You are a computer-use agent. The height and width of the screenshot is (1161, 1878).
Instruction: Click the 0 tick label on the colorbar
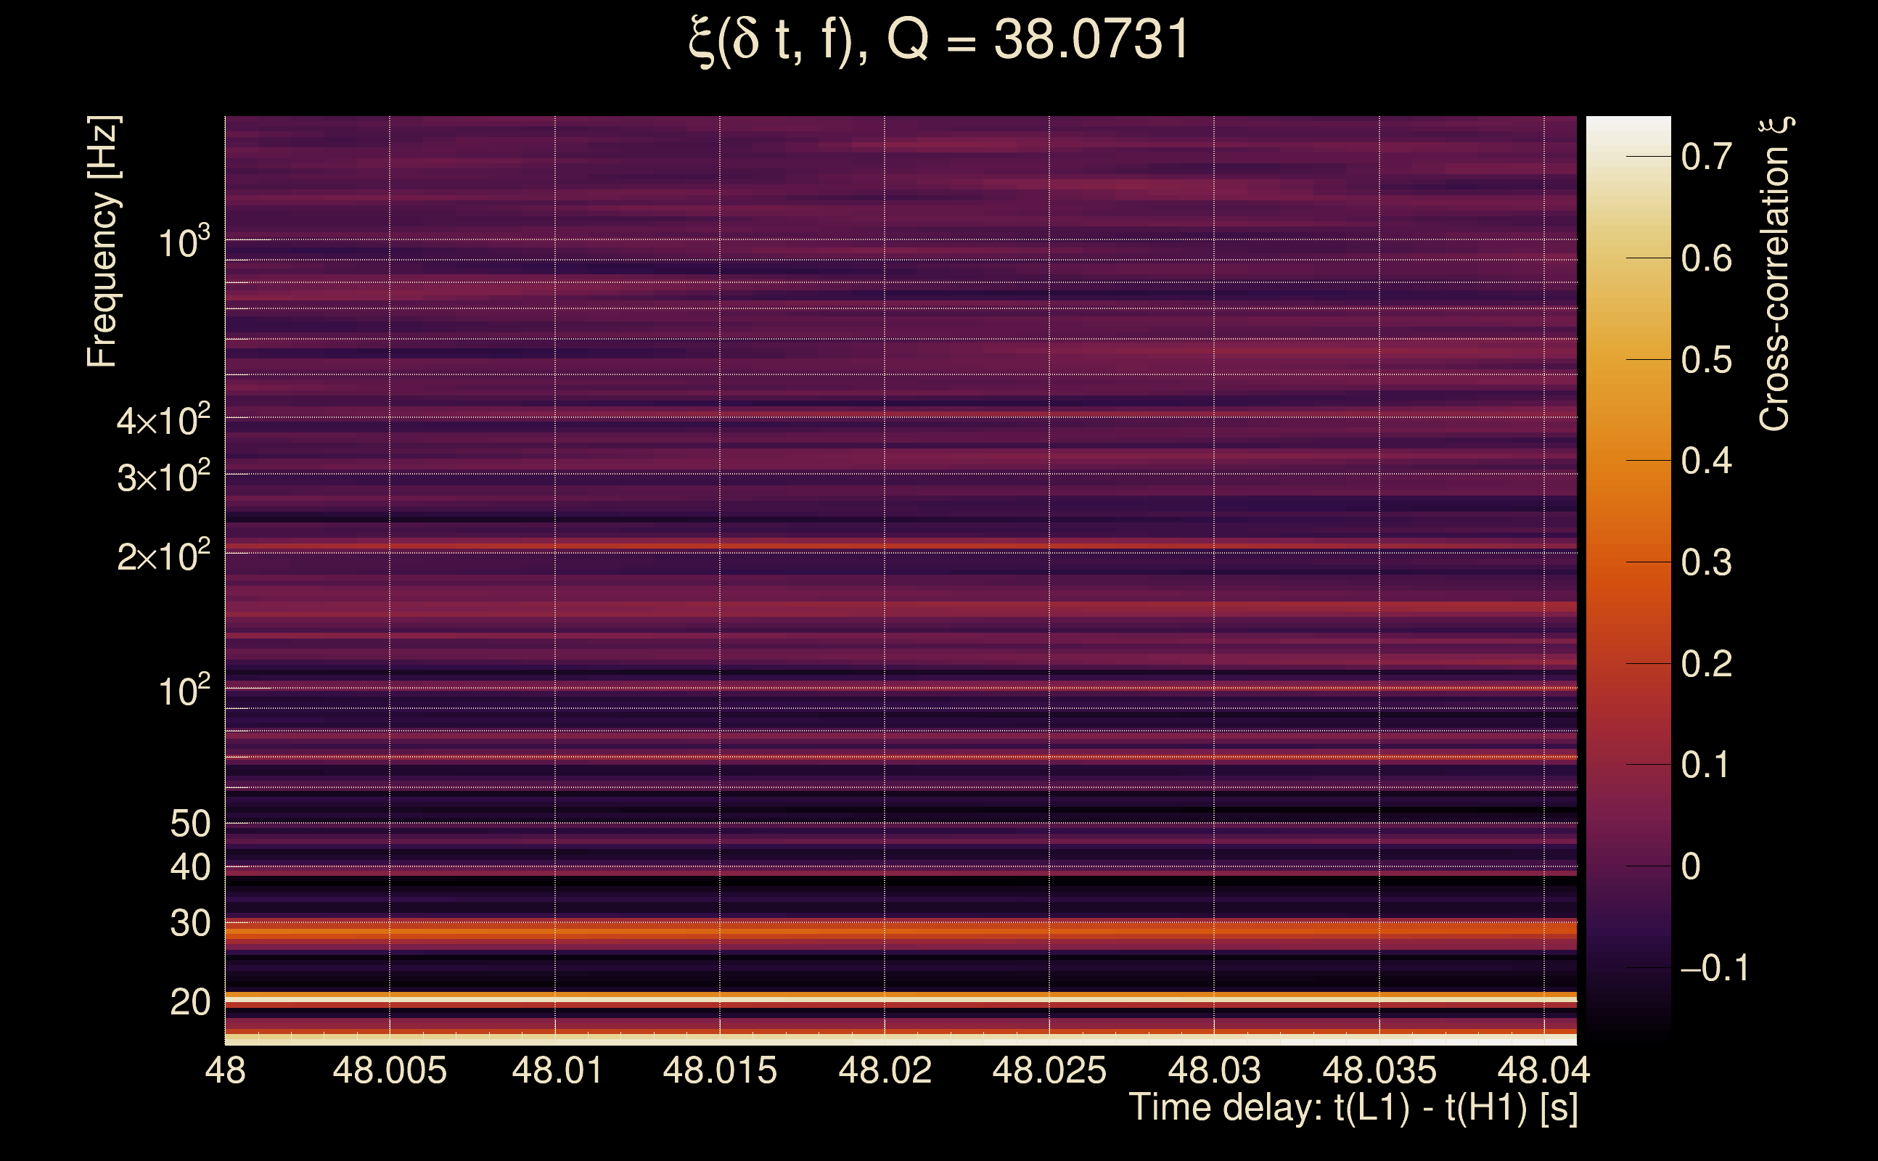pyautogui.click(x=1691, y=866)
